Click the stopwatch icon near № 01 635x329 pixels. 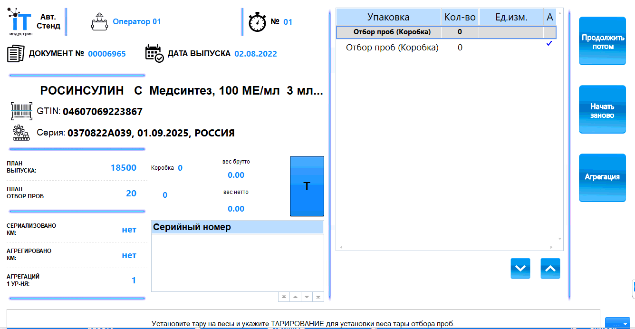coord(257,22)
